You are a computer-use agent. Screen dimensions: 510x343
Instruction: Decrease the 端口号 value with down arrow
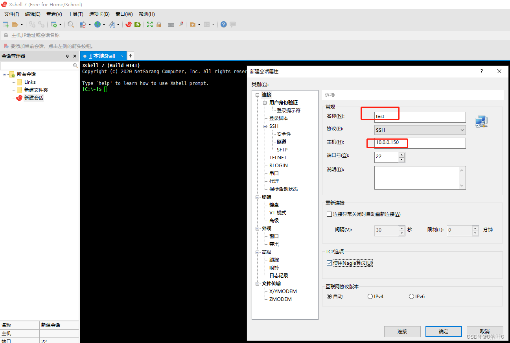(401, 160)
